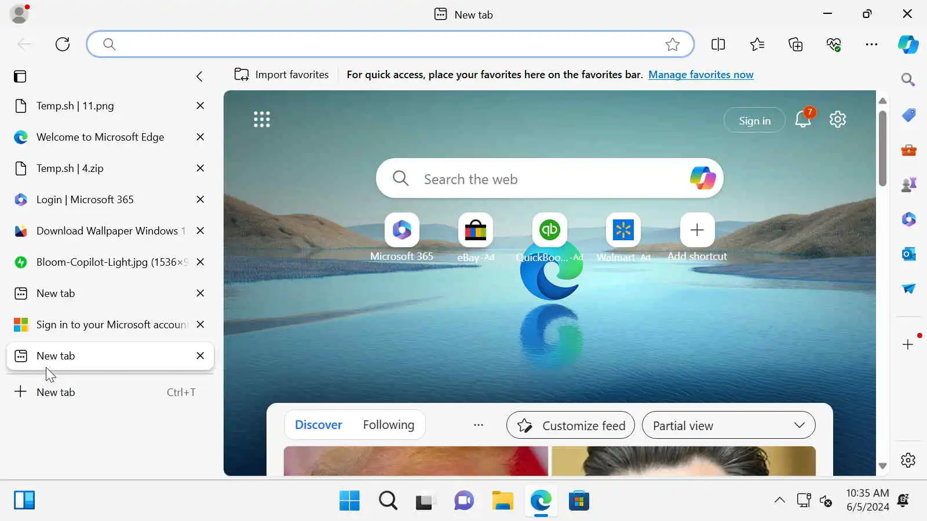Focus the address bar
The width and height of the screenshot is (927, 521).
pyautogui.click(x=390, y=44)
